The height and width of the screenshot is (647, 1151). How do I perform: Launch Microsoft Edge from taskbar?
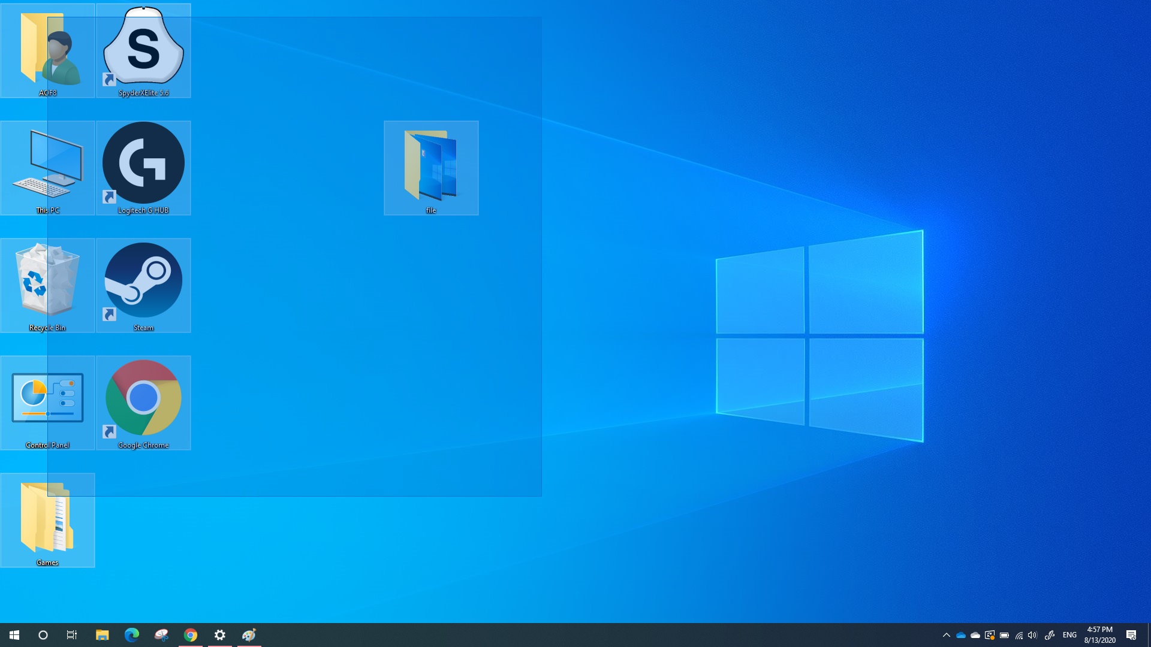pos(132,635)
